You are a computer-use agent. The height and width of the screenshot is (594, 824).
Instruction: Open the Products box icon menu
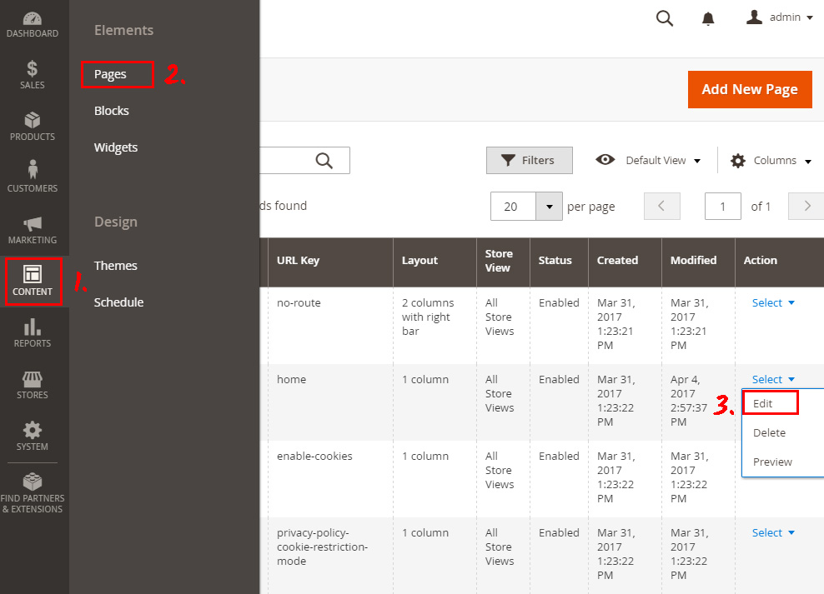point(32,127)
